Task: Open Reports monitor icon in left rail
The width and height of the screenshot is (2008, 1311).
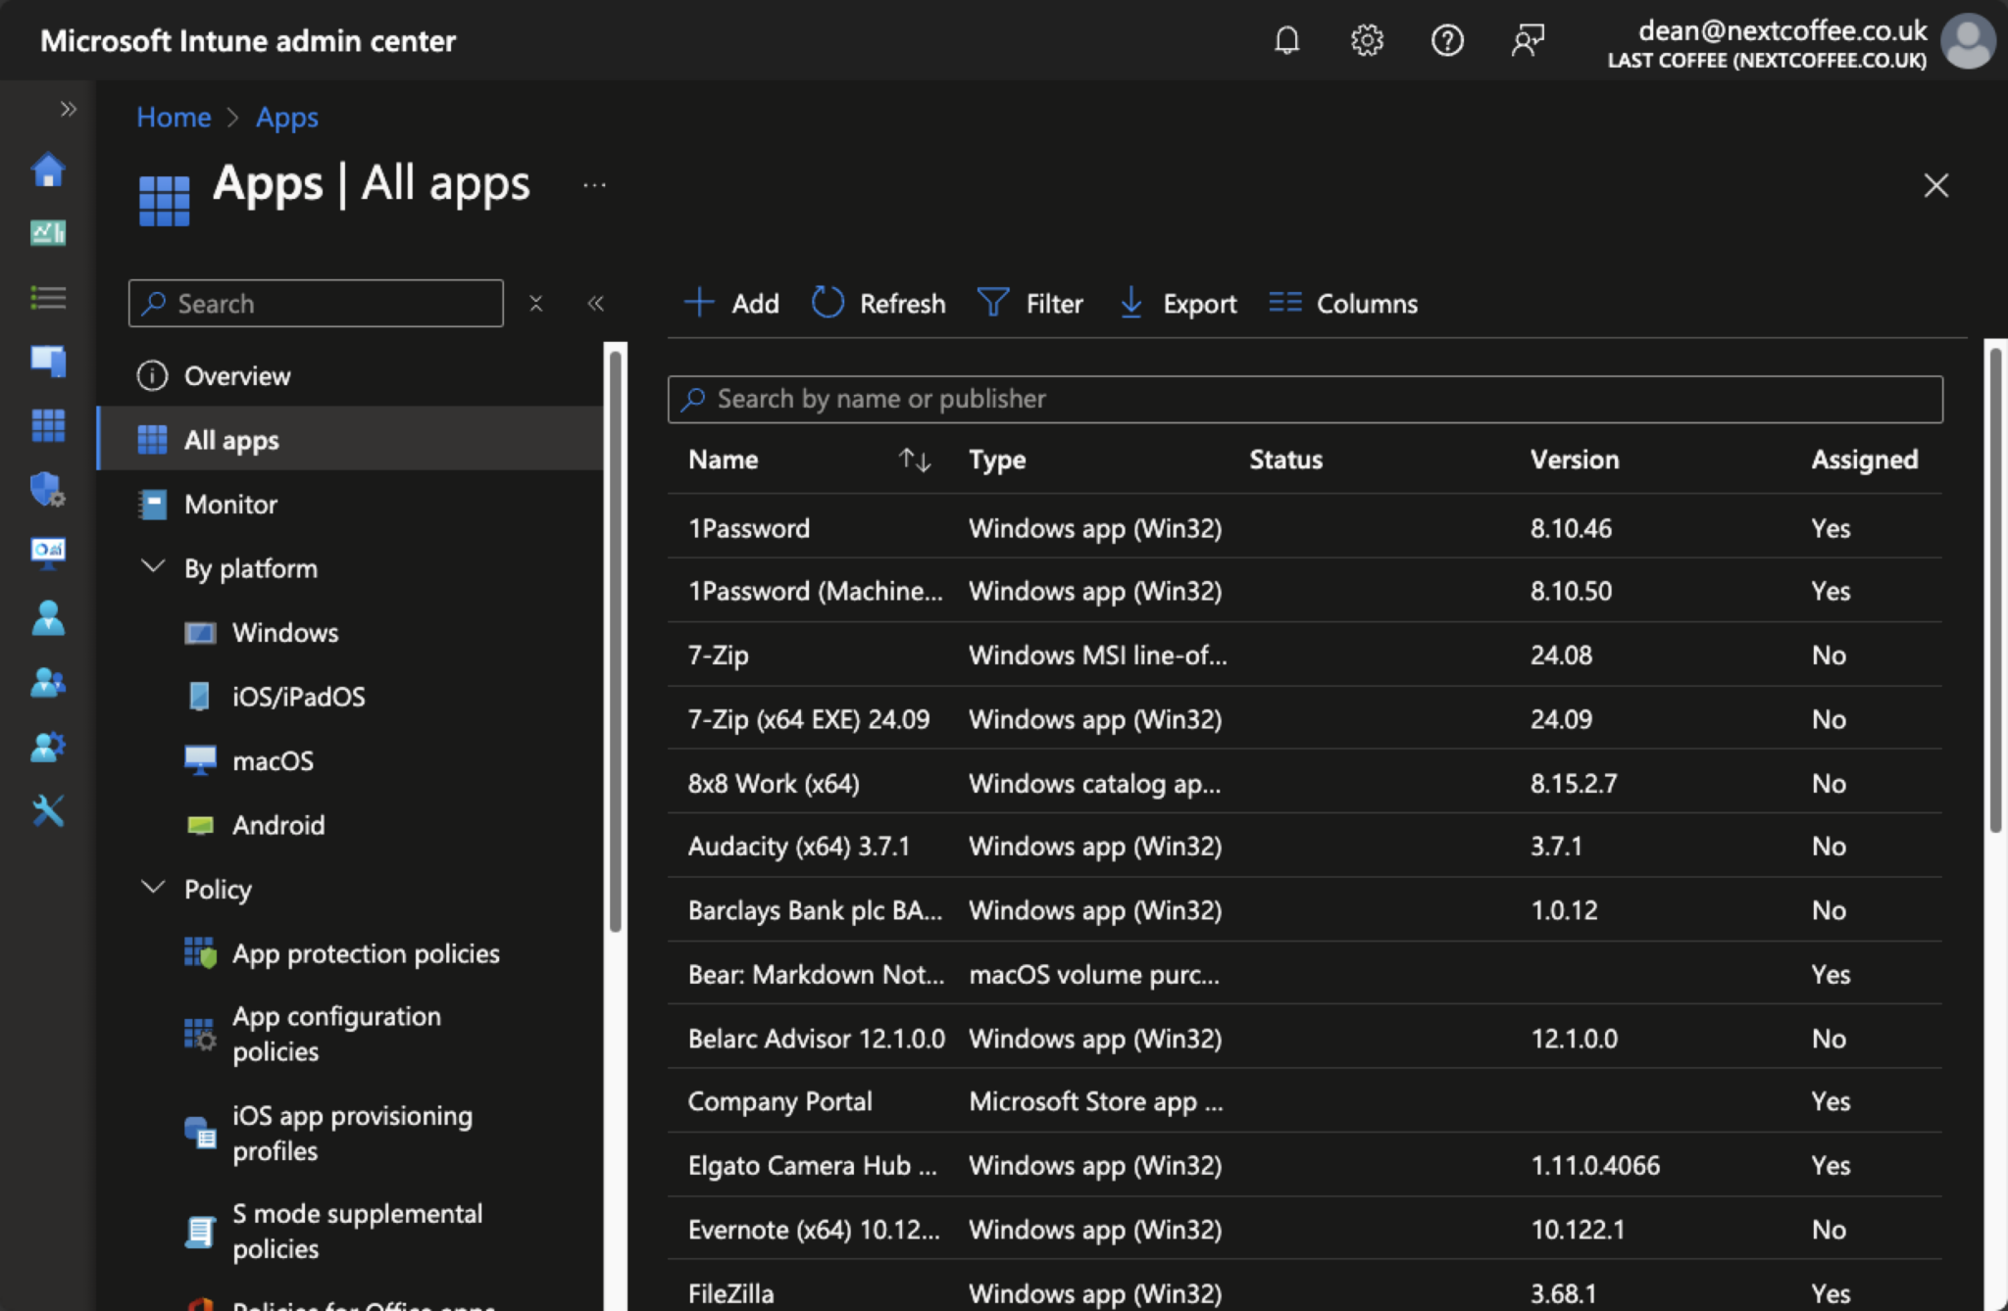Action: [x=48, y=553]
